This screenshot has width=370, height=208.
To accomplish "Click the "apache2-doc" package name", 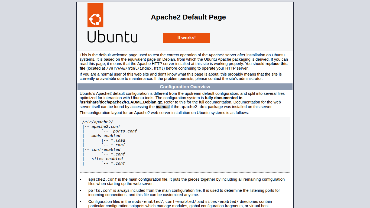I will pos(194,107).
